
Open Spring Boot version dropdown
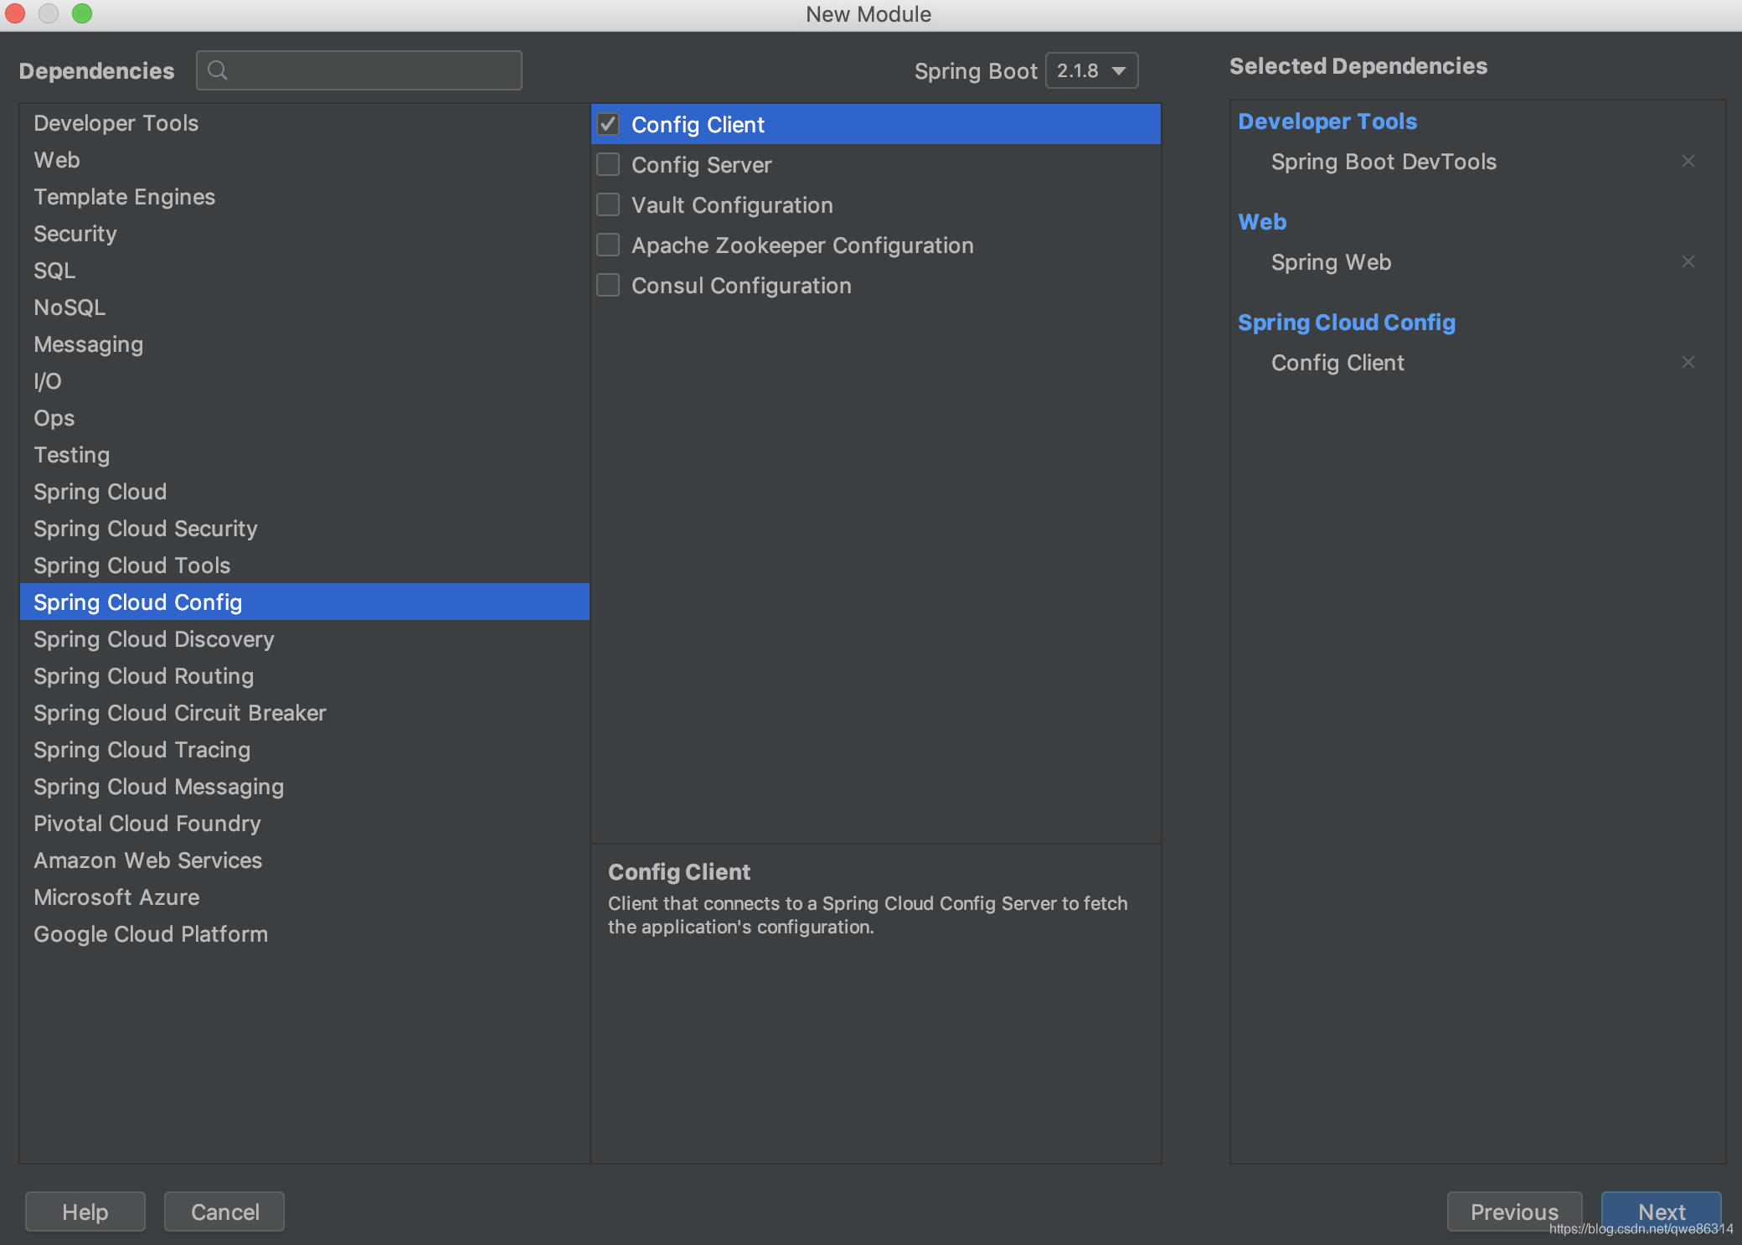pos(1092,69)
